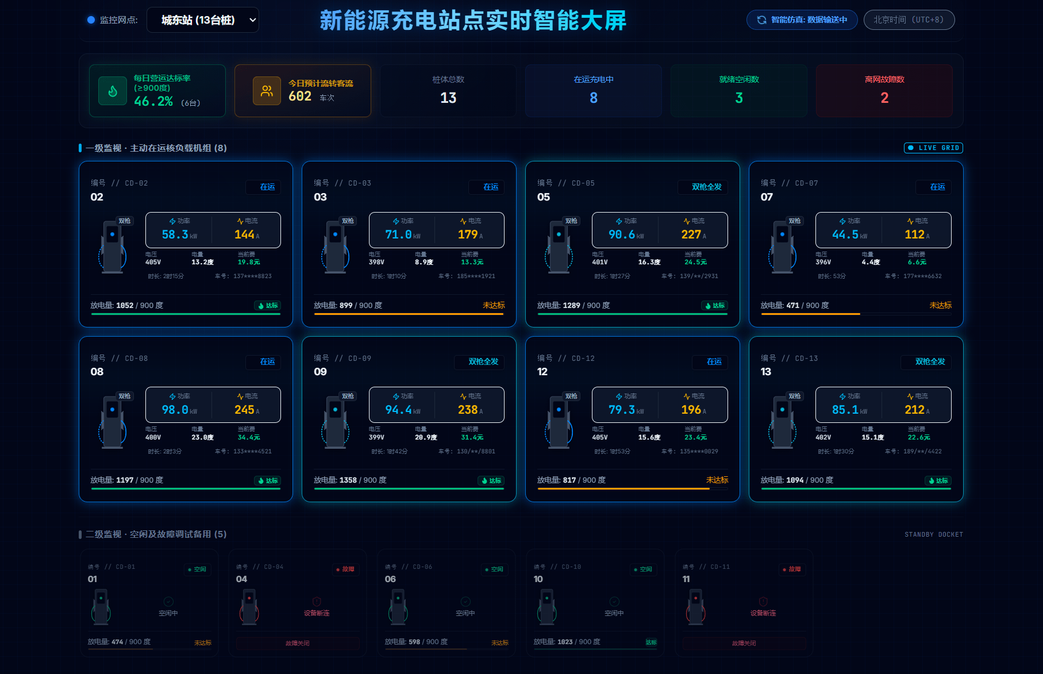
Task: Click the charger pile icon in card CD-08
Action: pos(113,422)
